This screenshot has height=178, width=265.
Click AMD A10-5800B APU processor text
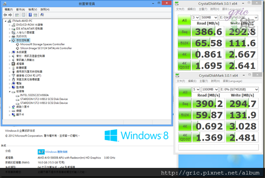(x=69, y=158)
